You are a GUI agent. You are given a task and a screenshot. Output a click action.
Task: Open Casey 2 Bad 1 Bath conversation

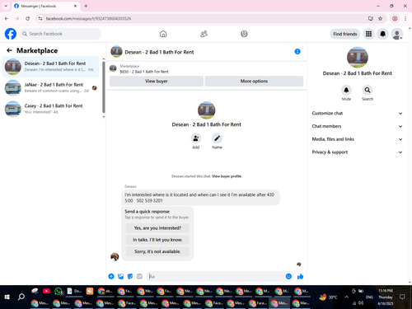(x=51, y=109)
